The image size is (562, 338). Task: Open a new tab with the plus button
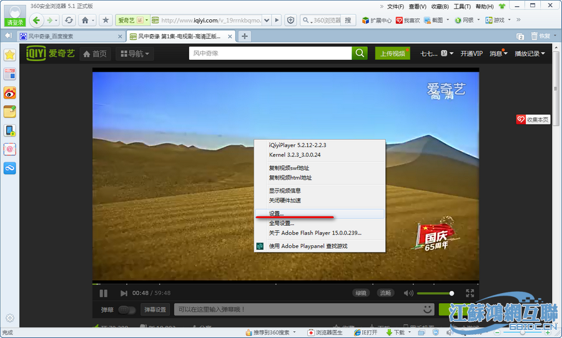[244, 36]
